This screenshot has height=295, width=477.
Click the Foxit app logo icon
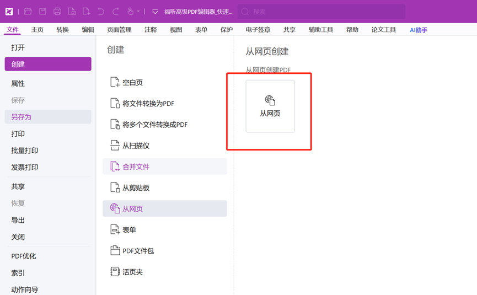coord(9,12)
